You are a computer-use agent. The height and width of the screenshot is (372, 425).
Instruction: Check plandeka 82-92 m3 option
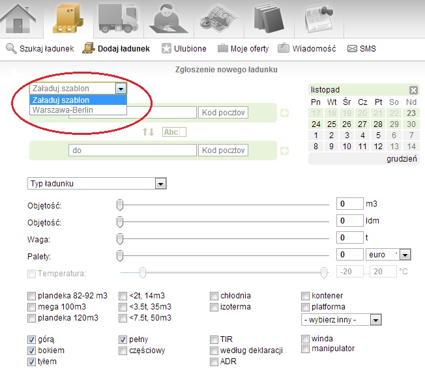click(x=31, y=296)
